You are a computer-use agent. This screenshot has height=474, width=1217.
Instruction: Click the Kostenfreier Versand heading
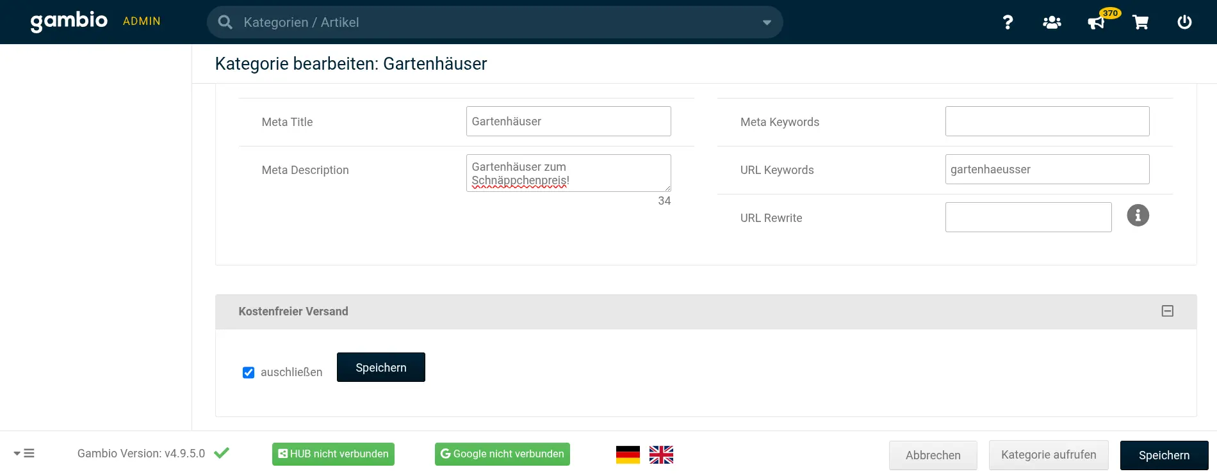tap(293, 312)
